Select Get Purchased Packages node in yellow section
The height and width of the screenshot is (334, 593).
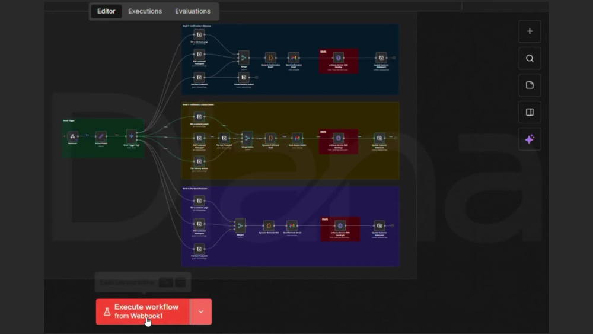click(199, 138)
